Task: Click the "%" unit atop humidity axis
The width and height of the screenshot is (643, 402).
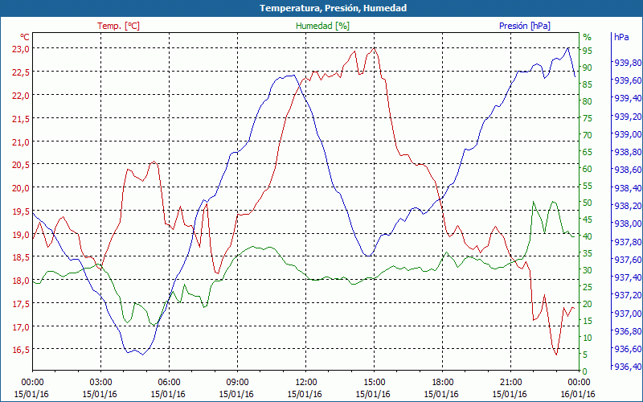Action: click(588, 37)
